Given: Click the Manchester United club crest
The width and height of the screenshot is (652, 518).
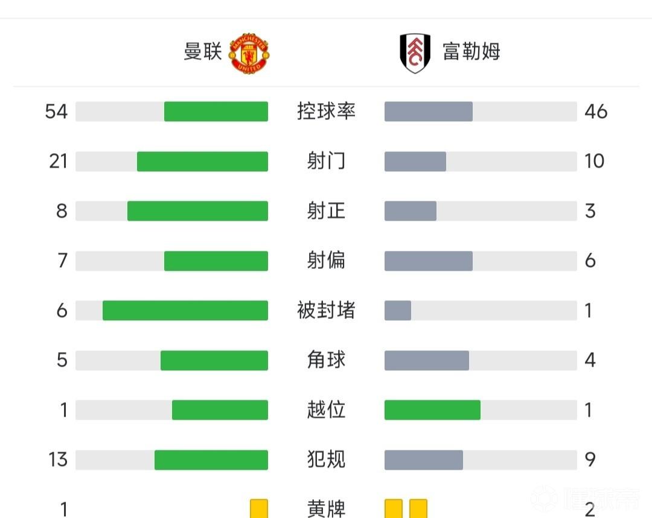Looking at the screenshot, I should [x=250, y=53].
